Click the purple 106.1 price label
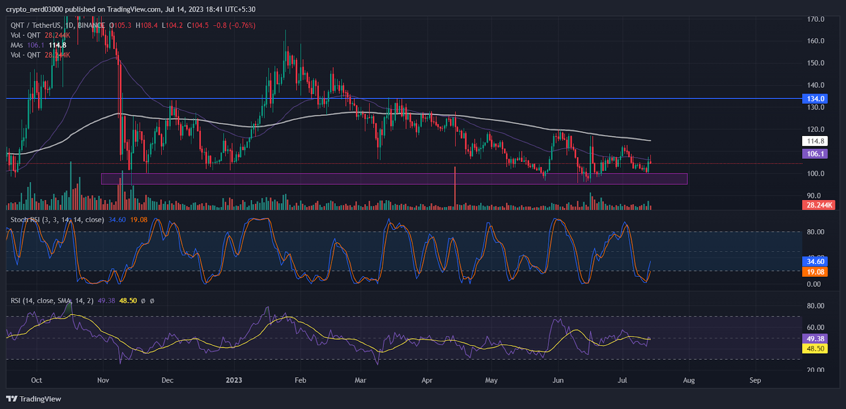This screenshot has width=846, height=409. [x=815, y=154]
